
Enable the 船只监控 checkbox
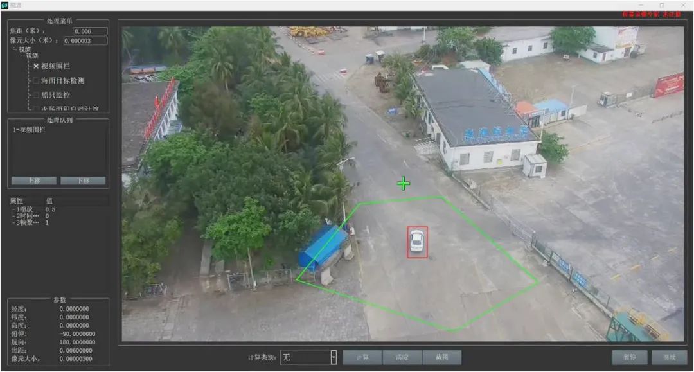(x=36, y=94)
